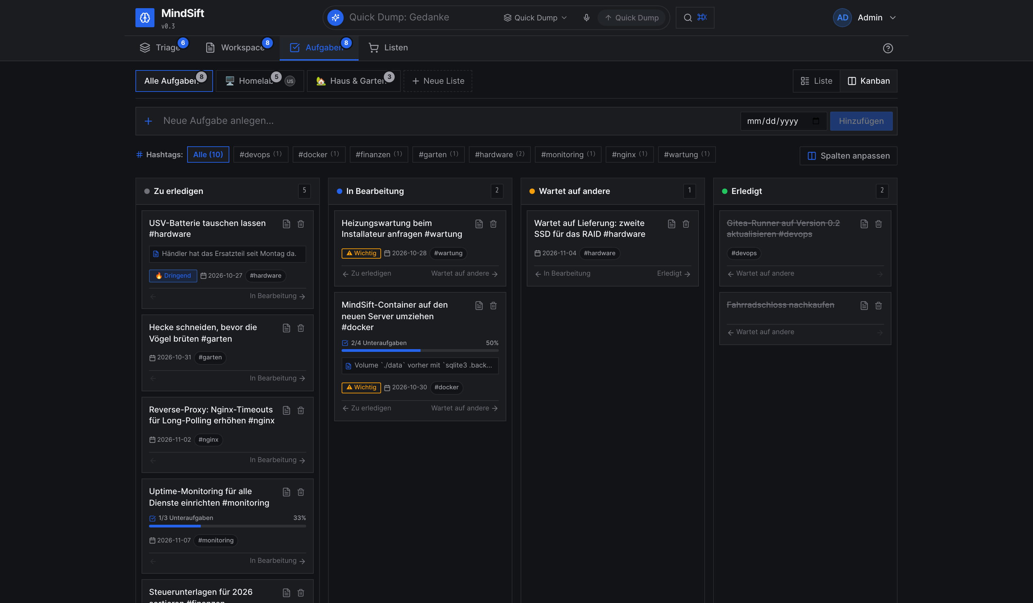Switch to Kanban view

pyautogui.click(x=868, y=81)
